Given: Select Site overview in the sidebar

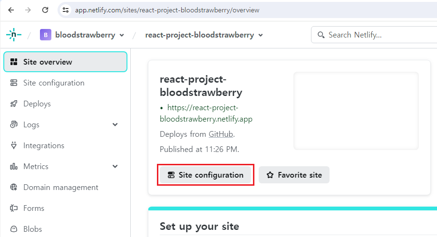Looking at the screenshot, I should (x=65, y=62).
